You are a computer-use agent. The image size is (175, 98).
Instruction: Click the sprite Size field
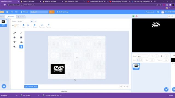click(152, 60)
